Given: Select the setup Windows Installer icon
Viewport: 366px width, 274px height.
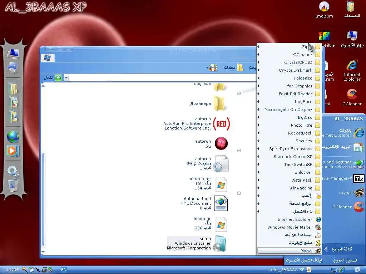Looking at the screenshot, I should tap(220, 244).
